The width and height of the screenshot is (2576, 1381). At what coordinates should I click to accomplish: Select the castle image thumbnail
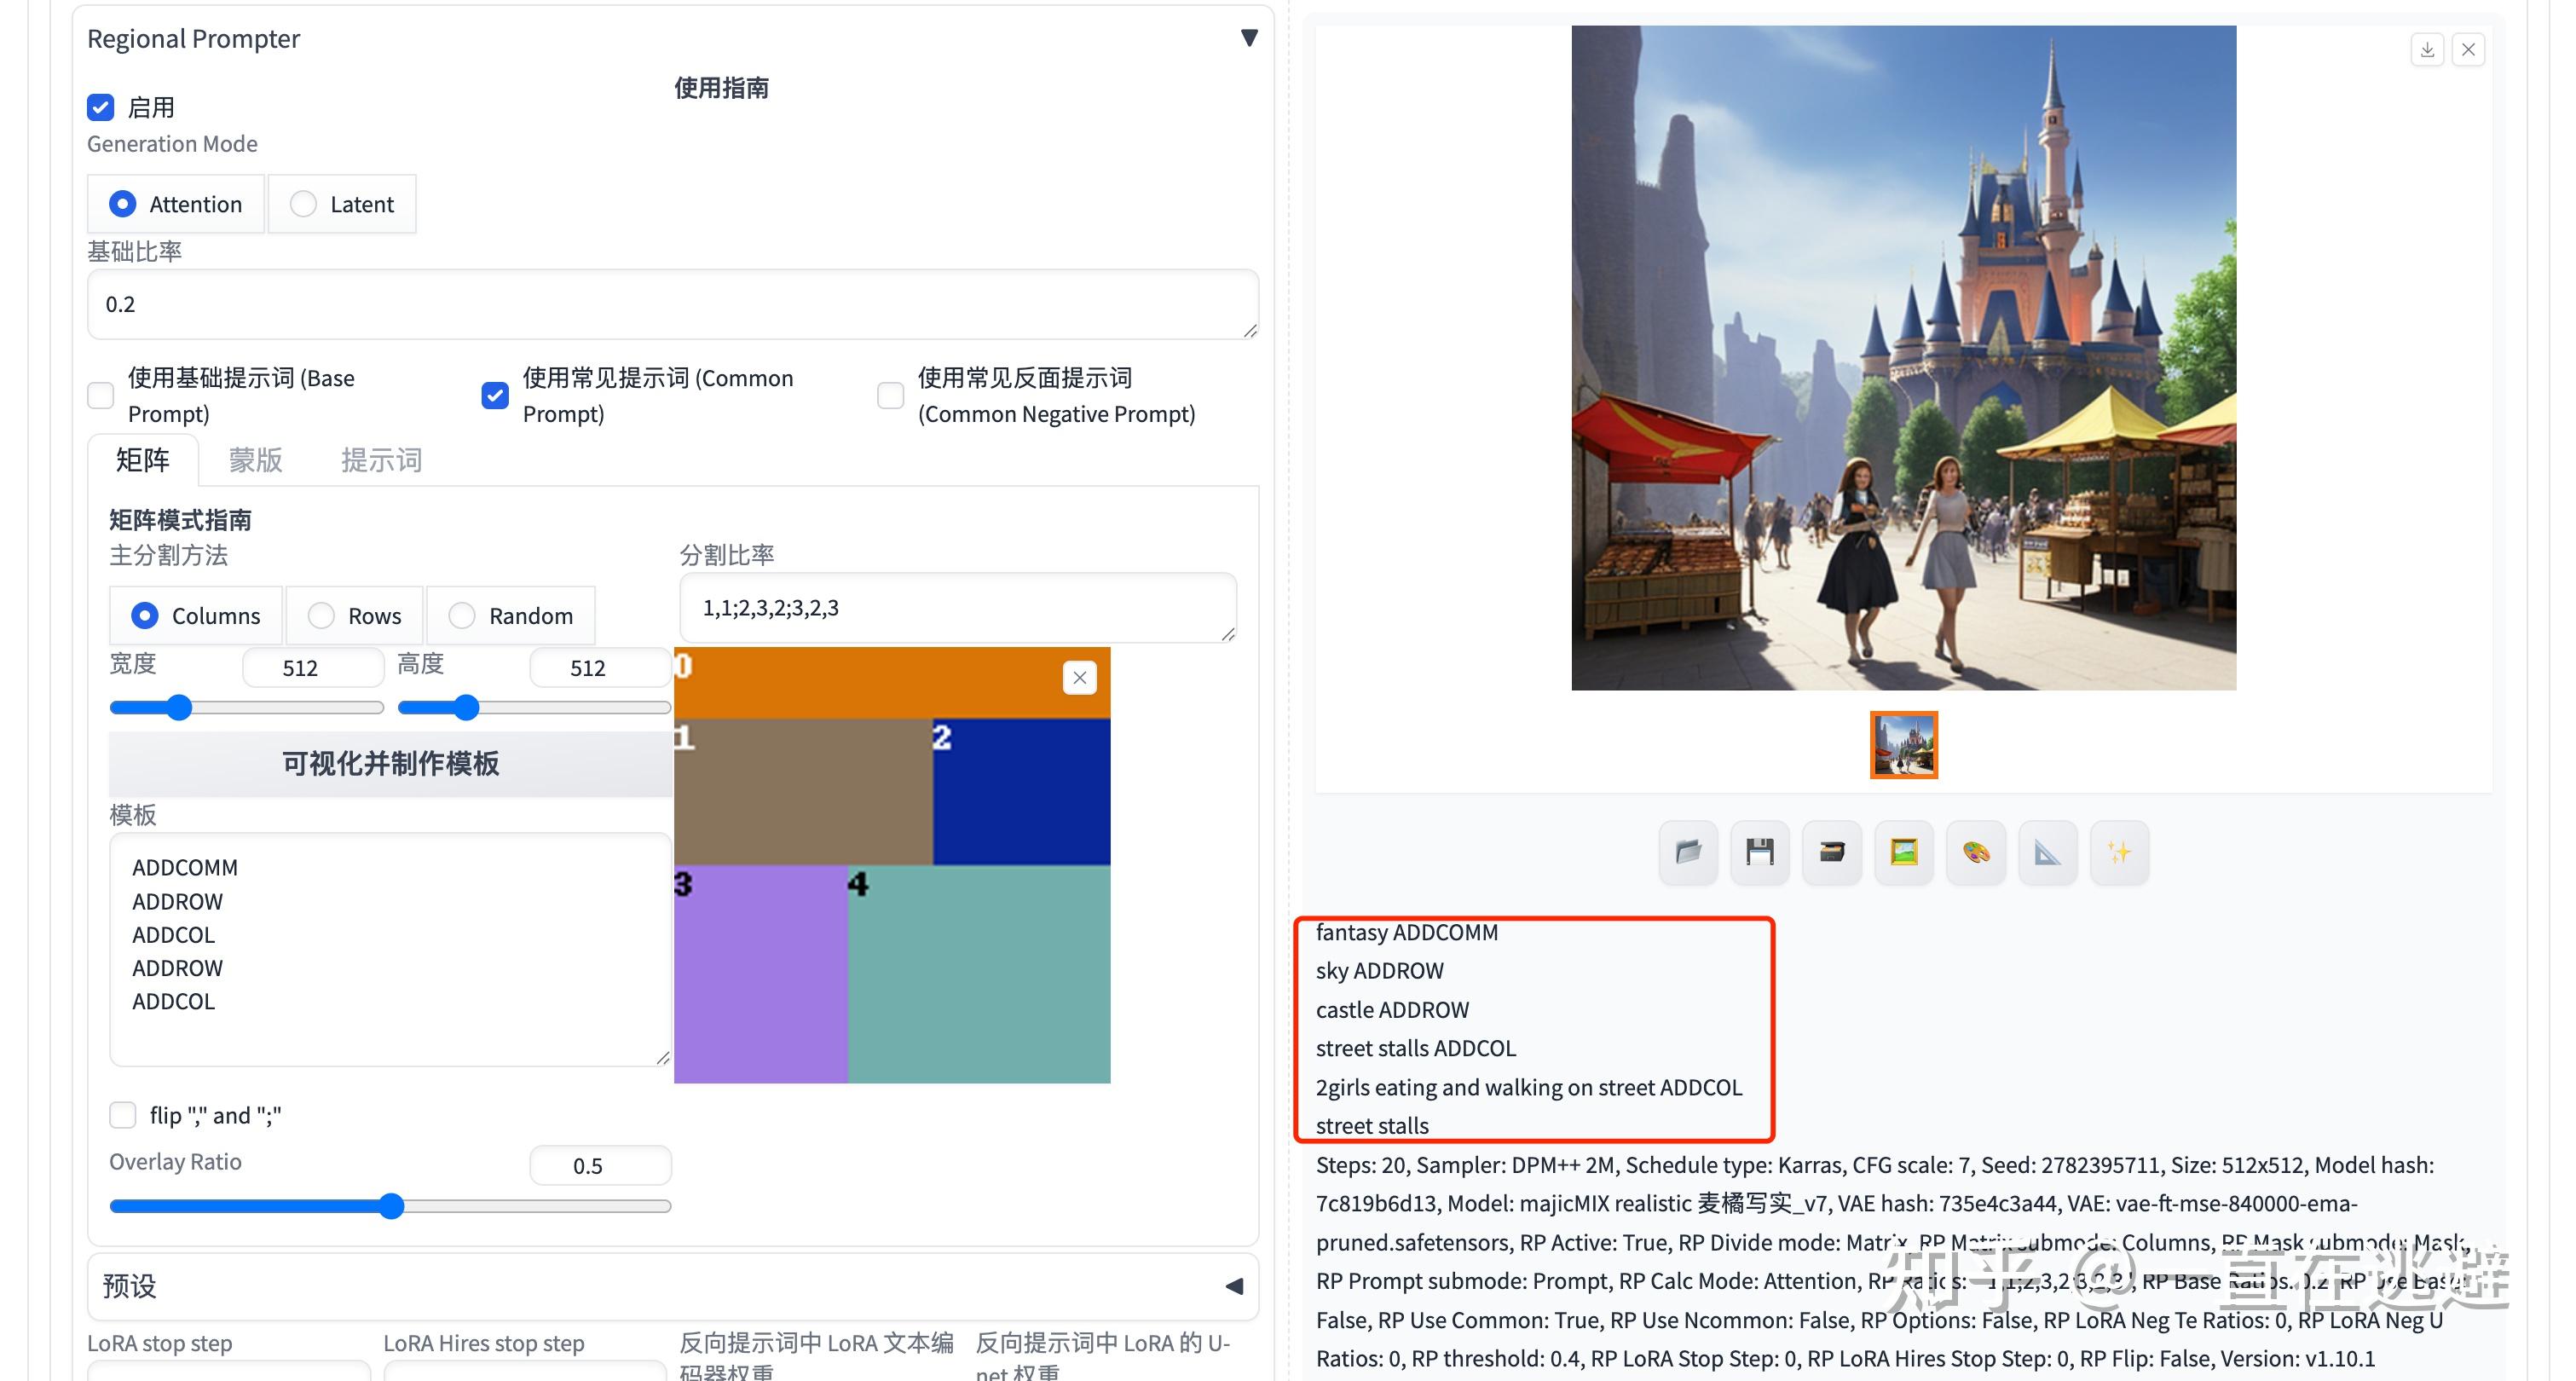pos(1903,745)
